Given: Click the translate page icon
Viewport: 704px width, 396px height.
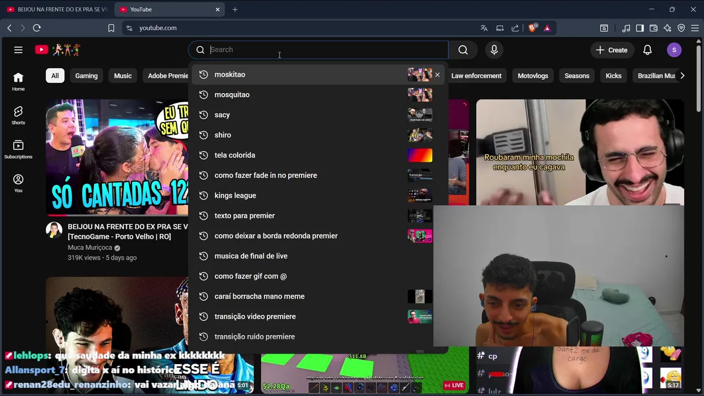Looking at the screenshot, I should [484, 28].
